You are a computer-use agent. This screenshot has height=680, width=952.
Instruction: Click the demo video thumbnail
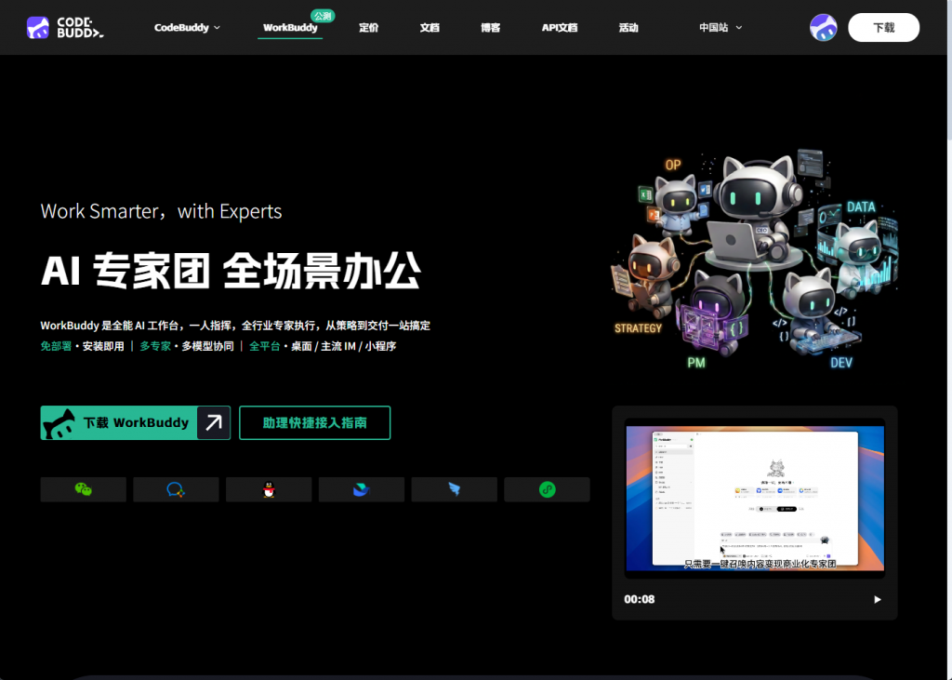(x=755, y=498)
